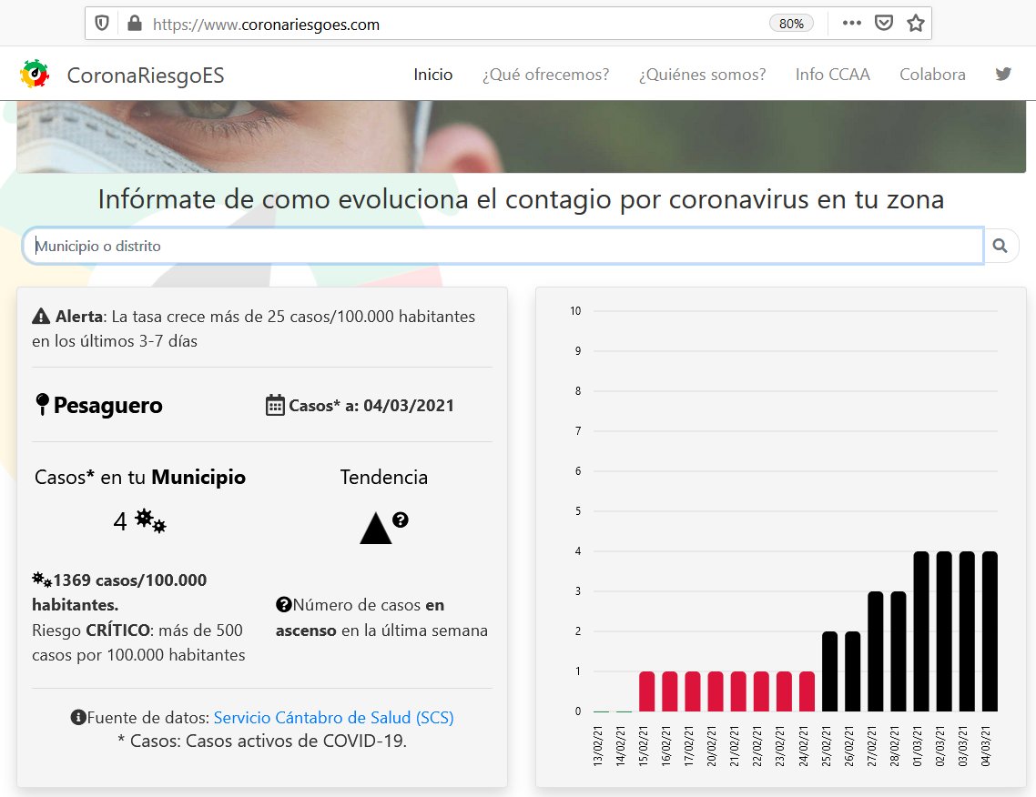Image resolution: width=1036 pixels, height=797 pixels.
Task: Click the black upward trend triangle
Action: pos(375,529)
